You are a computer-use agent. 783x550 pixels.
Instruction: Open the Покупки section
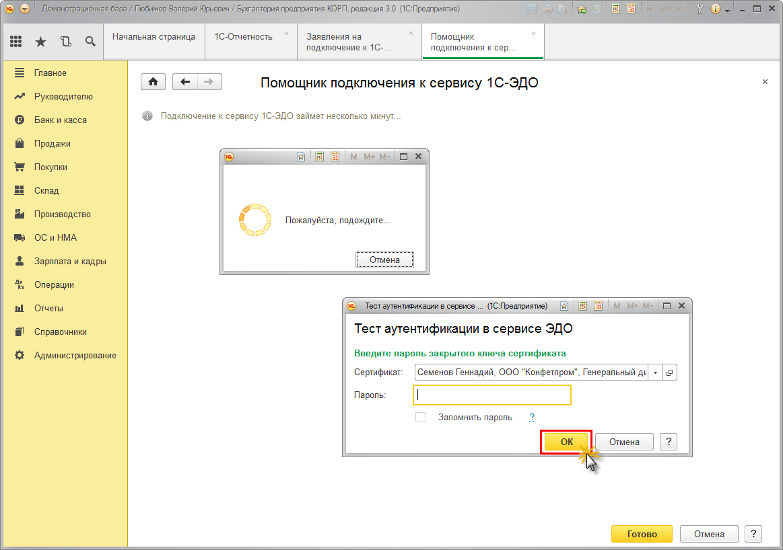tap(65, 167)
